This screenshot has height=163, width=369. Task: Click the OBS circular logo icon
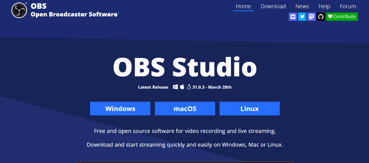19,10
